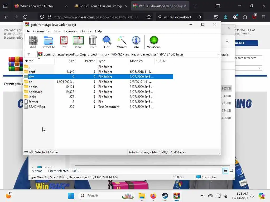Open the Firefox Extensions puzzle icon
270x202 pixels.
(245, 17)
